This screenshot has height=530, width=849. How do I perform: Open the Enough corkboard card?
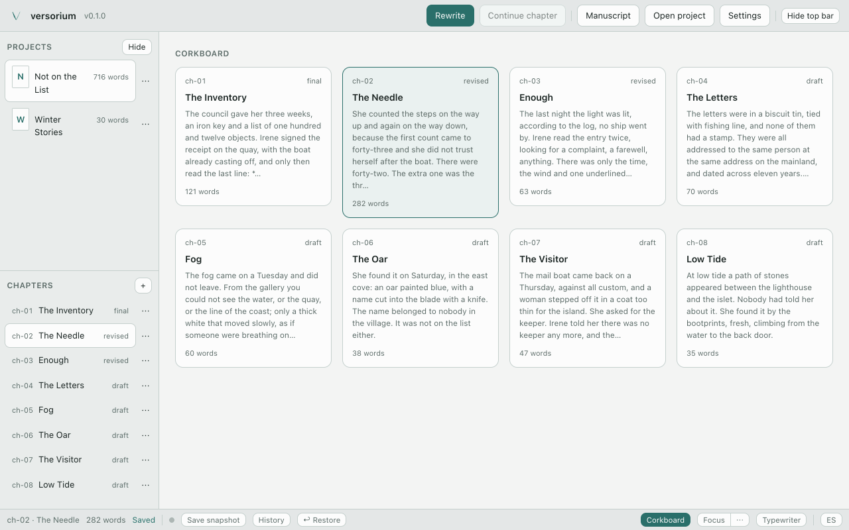[588, 136]
